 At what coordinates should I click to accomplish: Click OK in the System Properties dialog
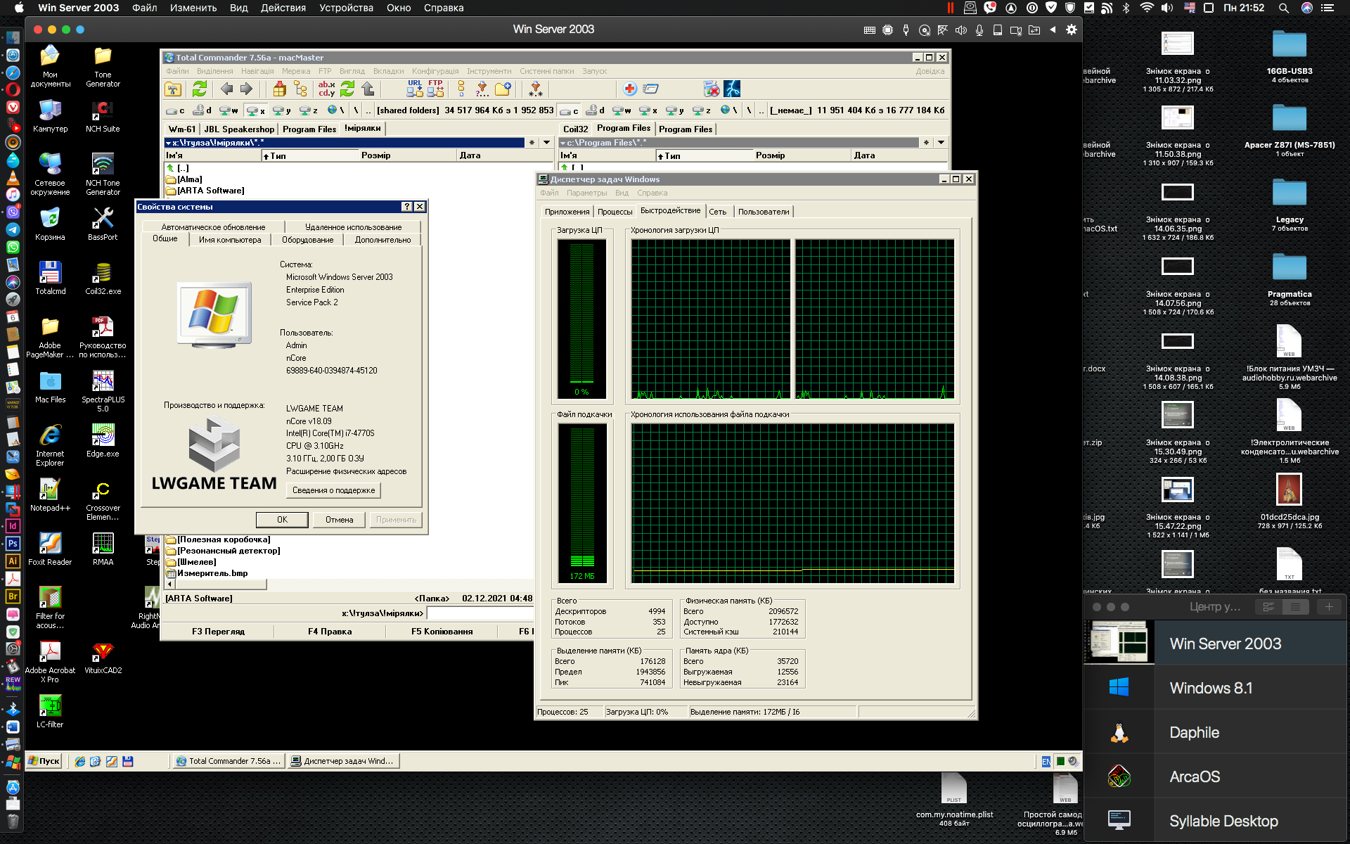(282, 520)
